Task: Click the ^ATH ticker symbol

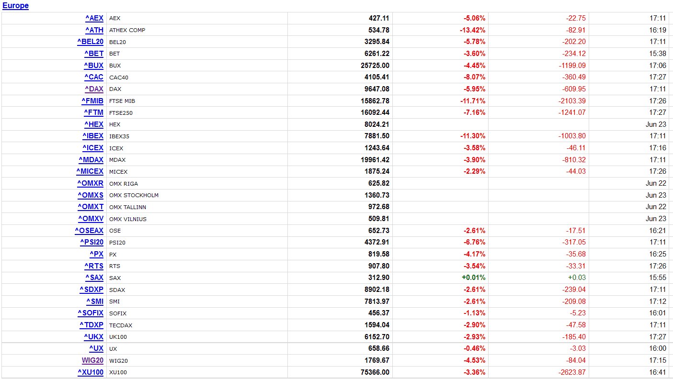Action: click(x=94, y=30)
